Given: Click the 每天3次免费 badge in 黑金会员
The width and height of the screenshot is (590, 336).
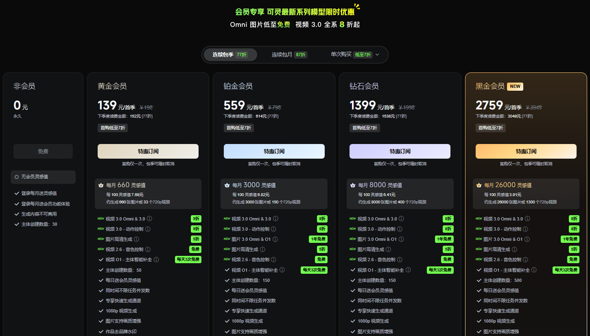Looking at the screenshot, I should tap(566, 269).
